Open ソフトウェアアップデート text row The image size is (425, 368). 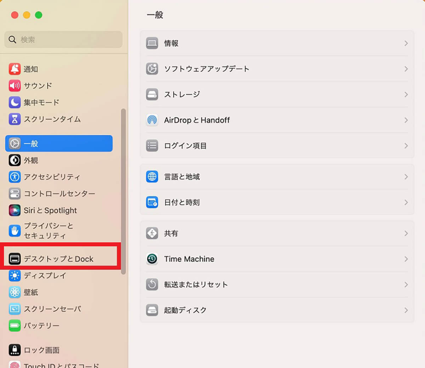tap(206, 69)
